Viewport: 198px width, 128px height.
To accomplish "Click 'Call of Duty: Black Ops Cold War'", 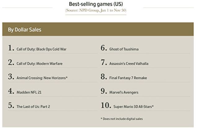I will click(x=41, y=49).
